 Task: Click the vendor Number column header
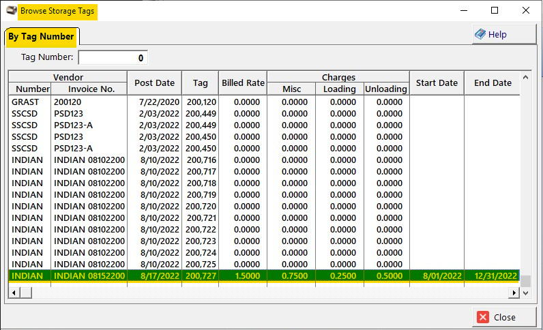pyautogui.click(x=30, y=89)
